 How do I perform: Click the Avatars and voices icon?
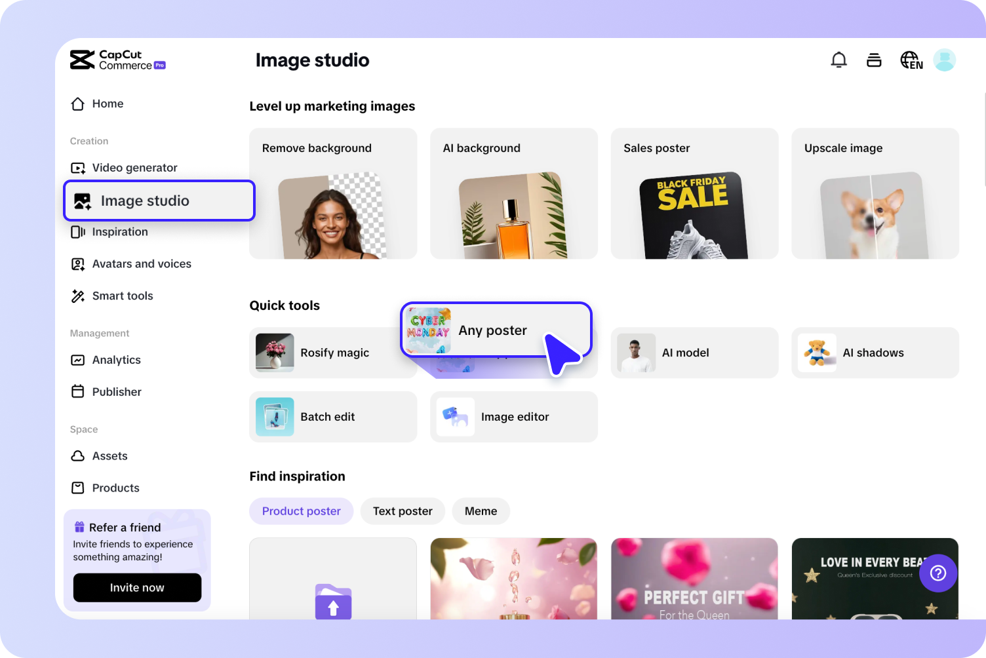(78, 264)
